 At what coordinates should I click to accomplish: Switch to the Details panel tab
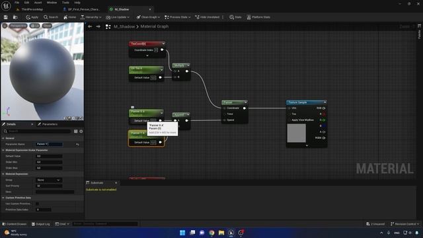(x=11, y=124)
